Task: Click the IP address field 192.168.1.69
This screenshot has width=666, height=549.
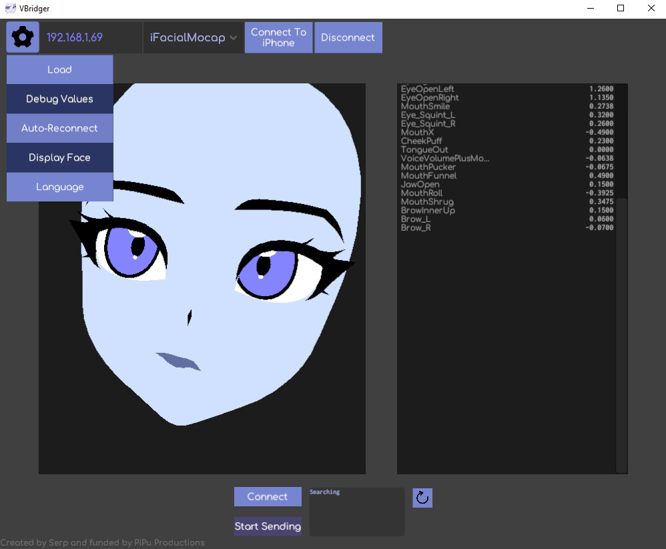Action: click(x=91, y=37)
